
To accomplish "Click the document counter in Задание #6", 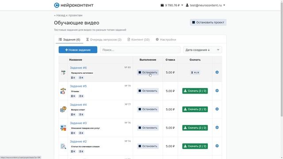I will tap(81, 78).
